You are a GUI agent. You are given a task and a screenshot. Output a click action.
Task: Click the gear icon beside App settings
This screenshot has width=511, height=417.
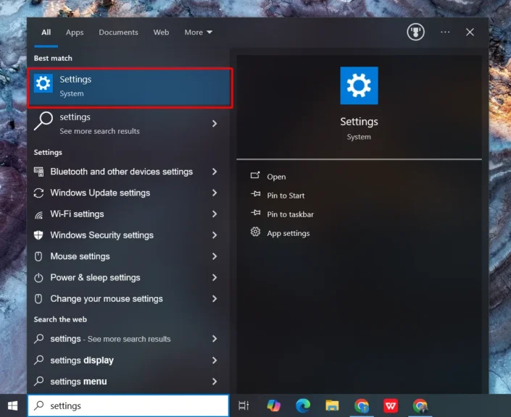click(x=255, y=232)
